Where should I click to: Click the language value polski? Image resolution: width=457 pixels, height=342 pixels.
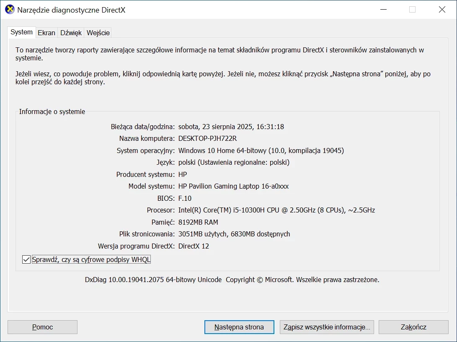point(234,162)
